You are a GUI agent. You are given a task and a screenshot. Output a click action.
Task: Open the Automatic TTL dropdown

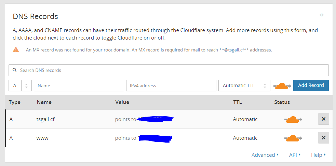pyautogui.click(x=244, y=86)
